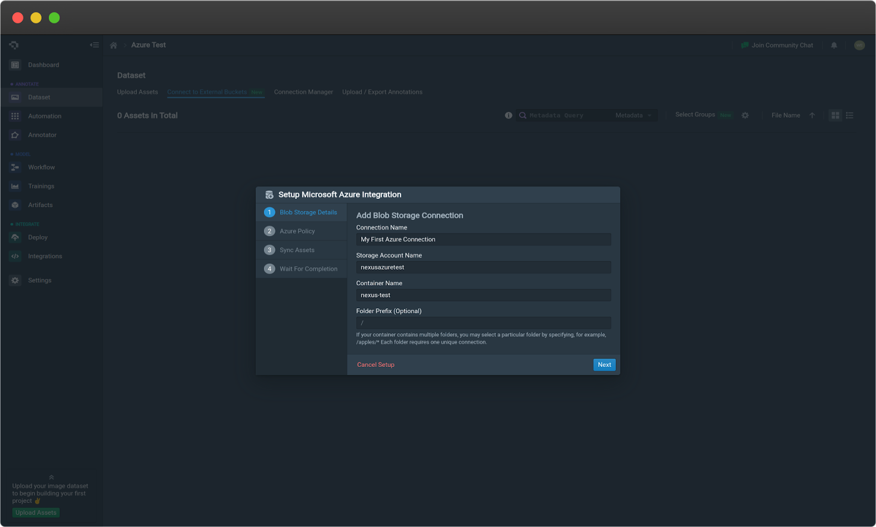Image resolution: width=876 pixels, height=527 pixels.
Task: Click the Folder Prefix input field
Action: tap(483, 323)
